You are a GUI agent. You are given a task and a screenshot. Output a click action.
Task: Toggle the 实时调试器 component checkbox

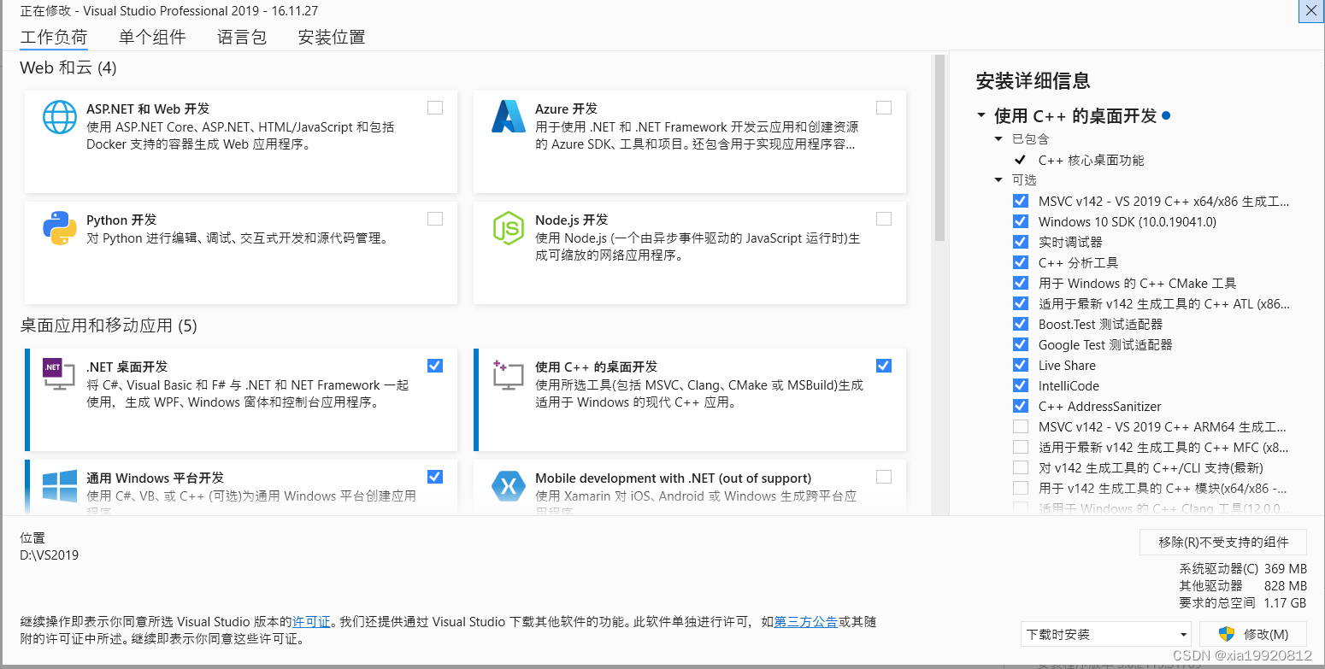click(x=1021, y=242)
